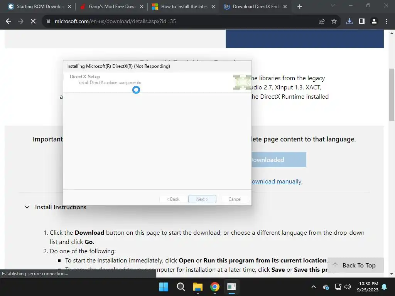The height and width of the screenshot is (296, 395).
Task: Stop loading the page
Action: coord(33,22)
